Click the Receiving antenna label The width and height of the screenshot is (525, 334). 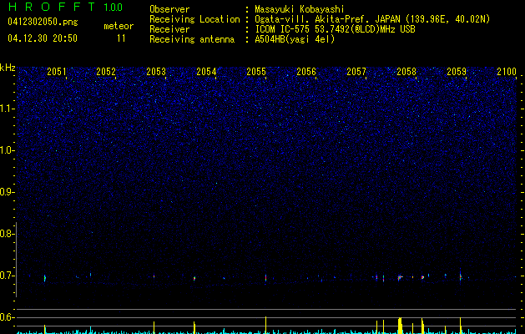click(192, 39)
